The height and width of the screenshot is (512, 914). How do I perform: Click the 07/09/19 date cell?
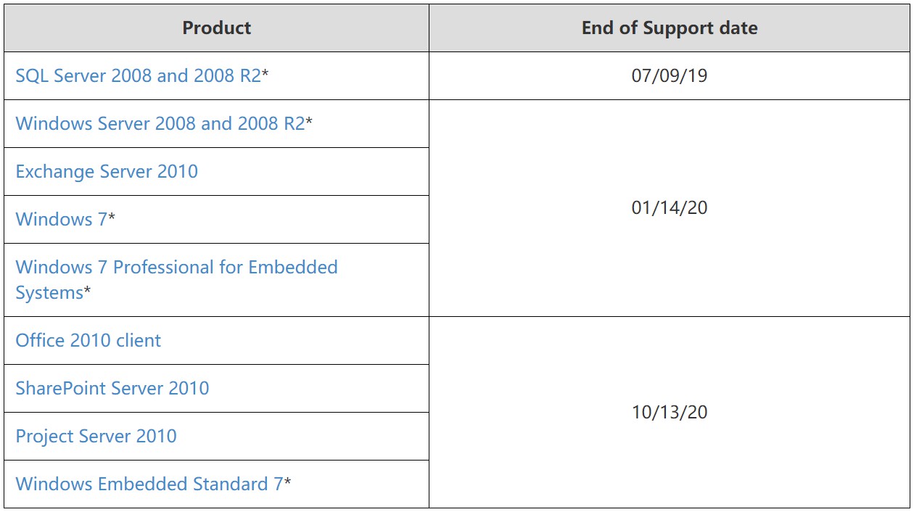[x=670, y=76]
